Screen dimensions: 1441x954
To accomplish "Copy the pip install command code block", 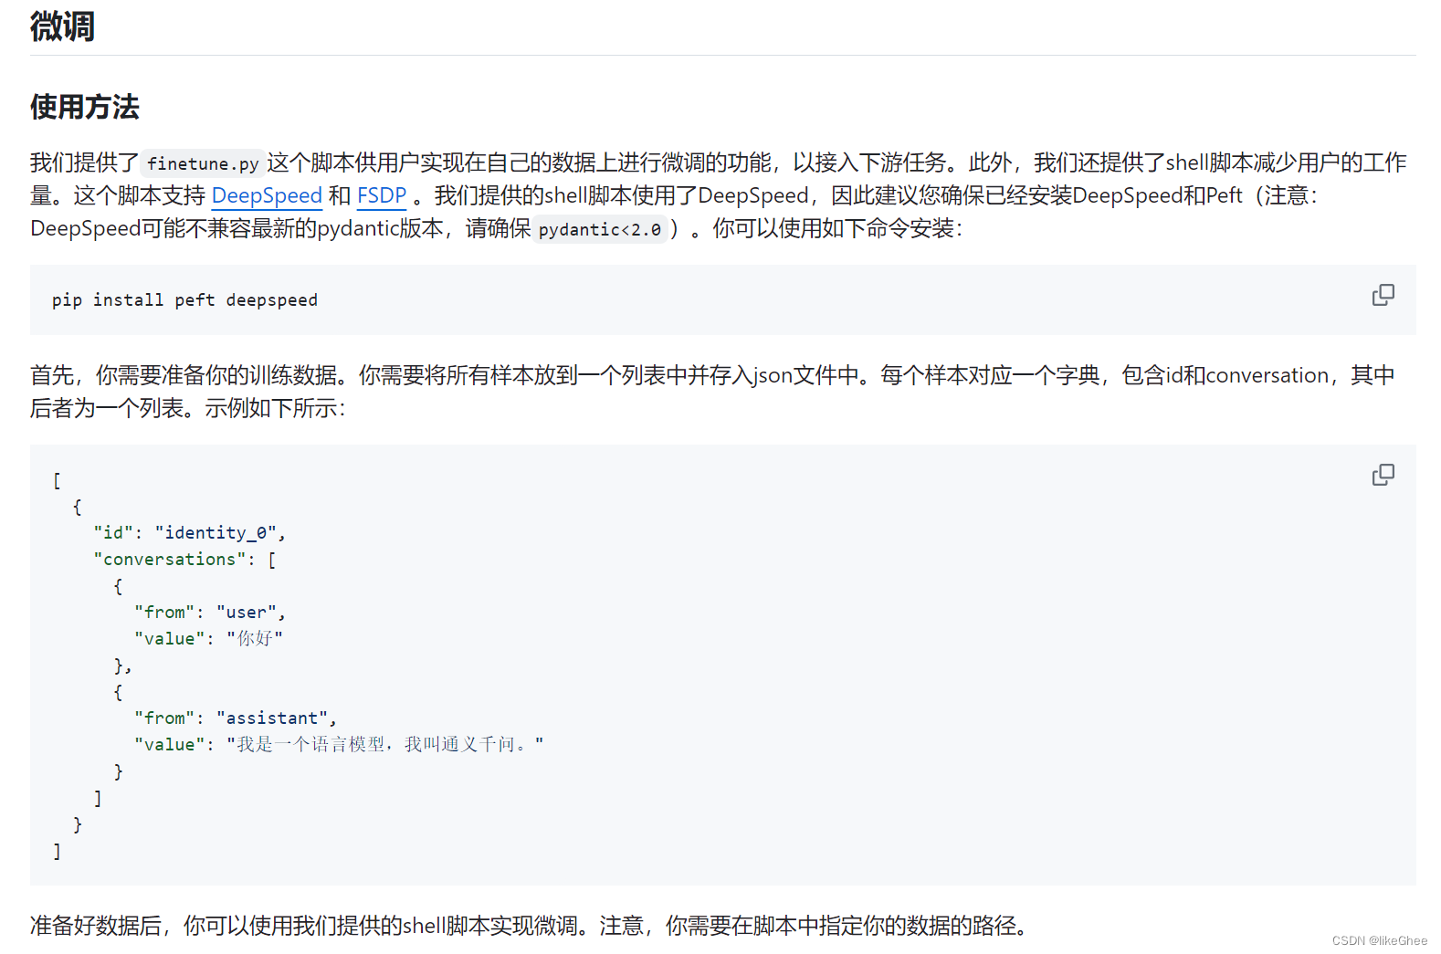I will 1383,295.
